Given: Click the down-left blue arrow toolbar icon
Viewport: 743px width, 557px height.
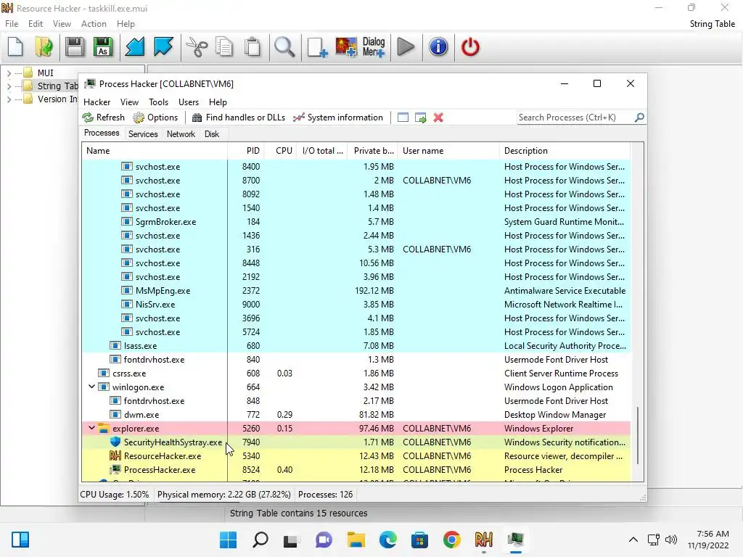Looking at the screenshot, I should pyautogui.click(x=135, y=47).
